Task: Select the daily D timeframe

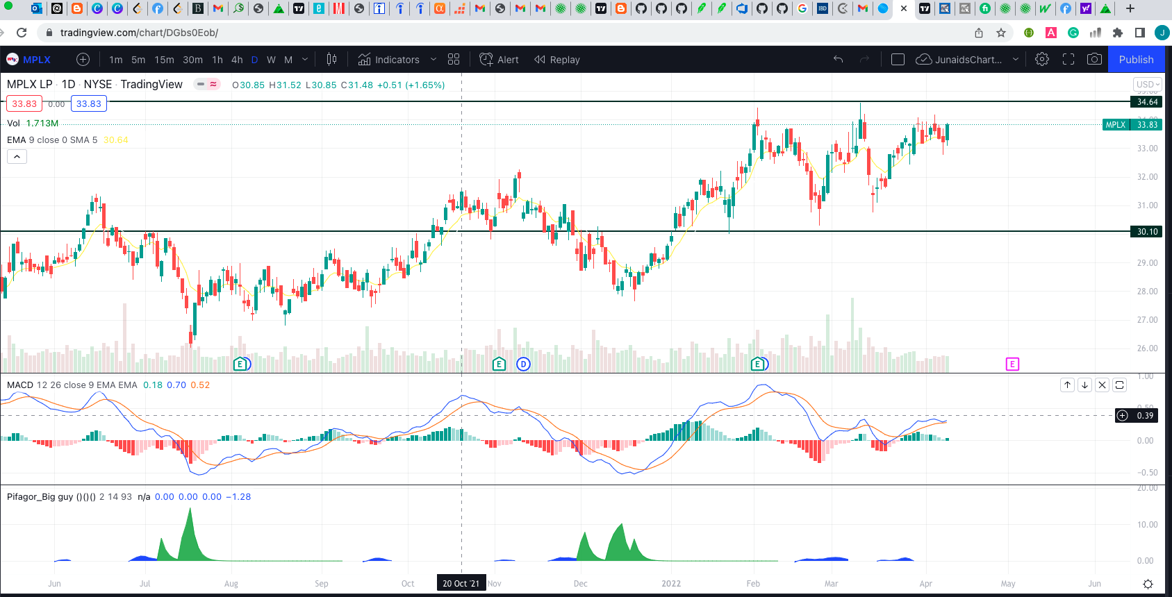Action: tap(254, 60)
